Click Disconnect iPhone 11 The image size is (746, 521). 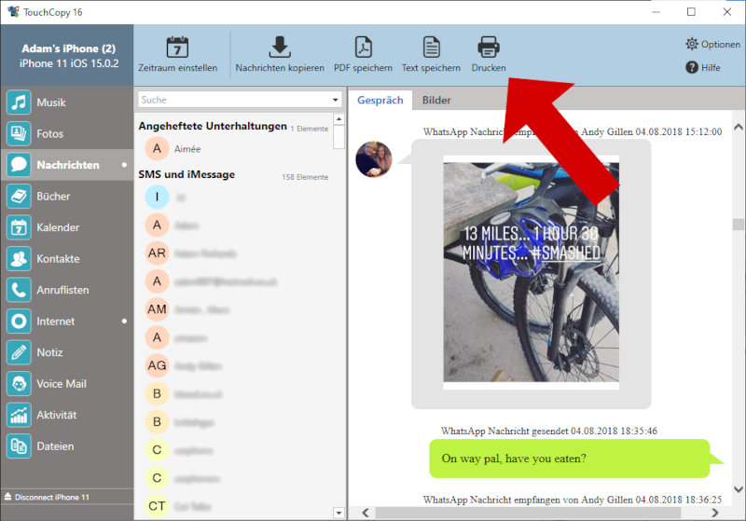pyautogui.click(x=47, y=497)
